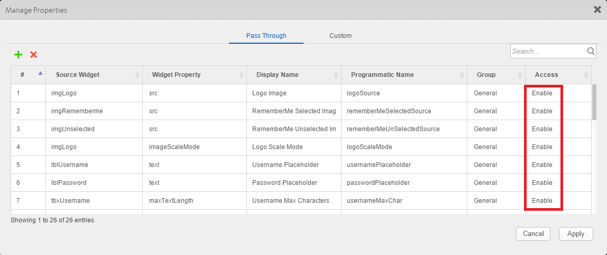Open Access dropdown for imgLogo src row
Viewport: 607px width, 255px height.
click(542, 93)
